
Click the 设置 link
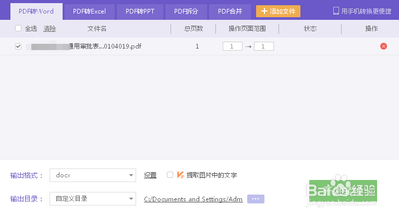(150, 175)
